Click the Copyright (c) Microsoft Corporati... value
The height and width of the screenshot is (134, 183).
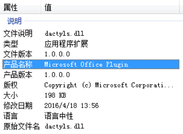tap(109, 85)
